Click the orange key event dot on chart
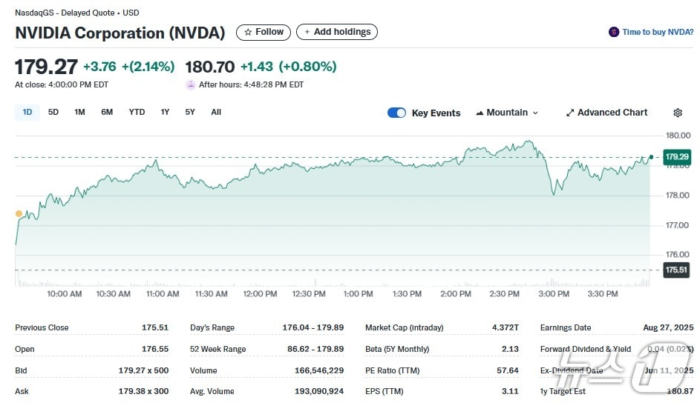 tap(19, 213)
